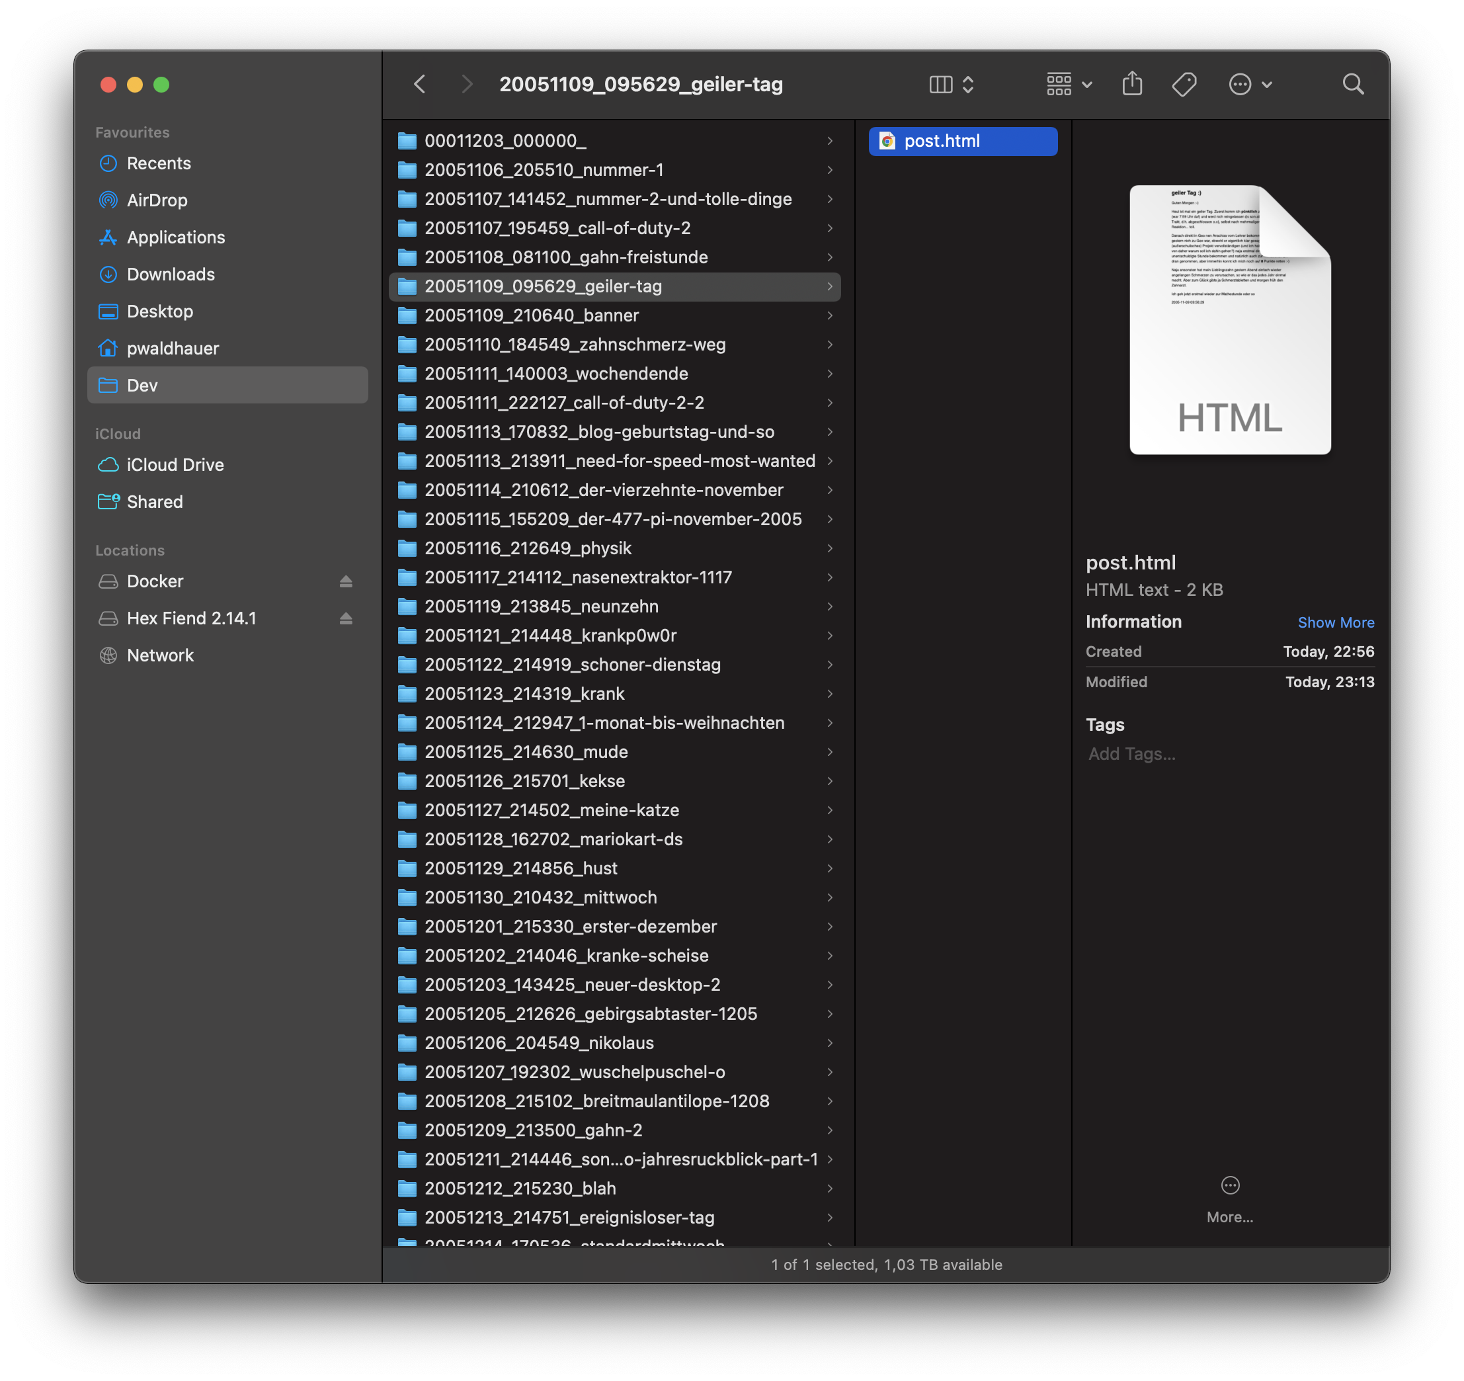The height and width of the screenshot is (1381, 1464).
Task: Open the Group By grid dropdown
Action: pos(1069,84)
